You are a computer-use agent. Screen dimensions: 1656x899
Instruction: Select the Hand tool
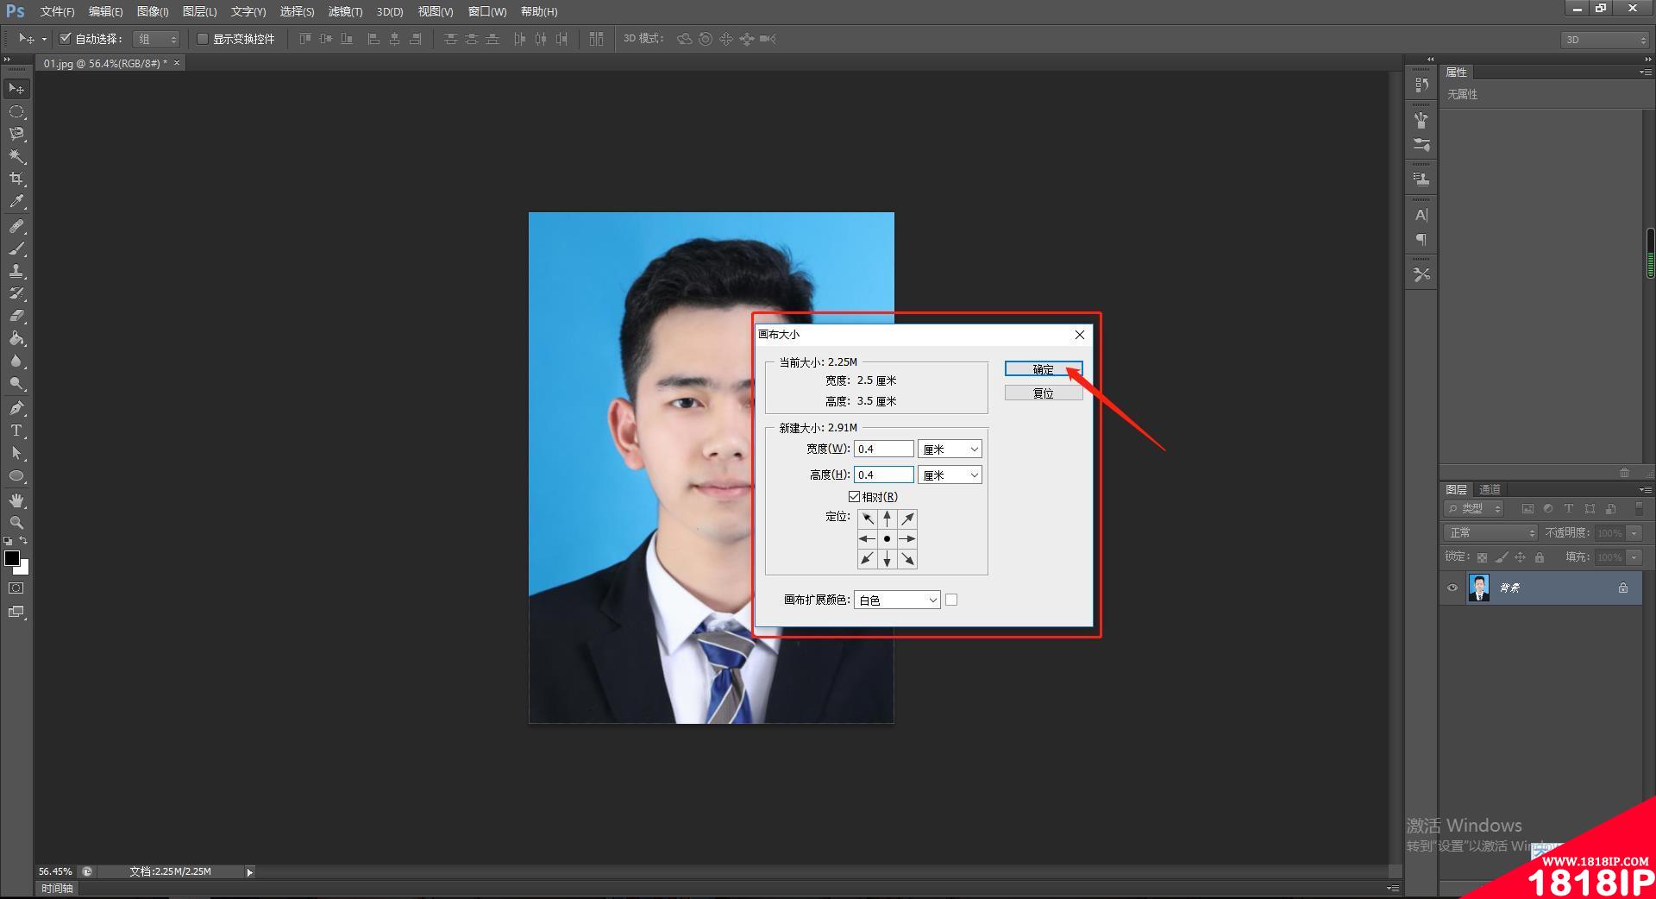tap(16, 500)
